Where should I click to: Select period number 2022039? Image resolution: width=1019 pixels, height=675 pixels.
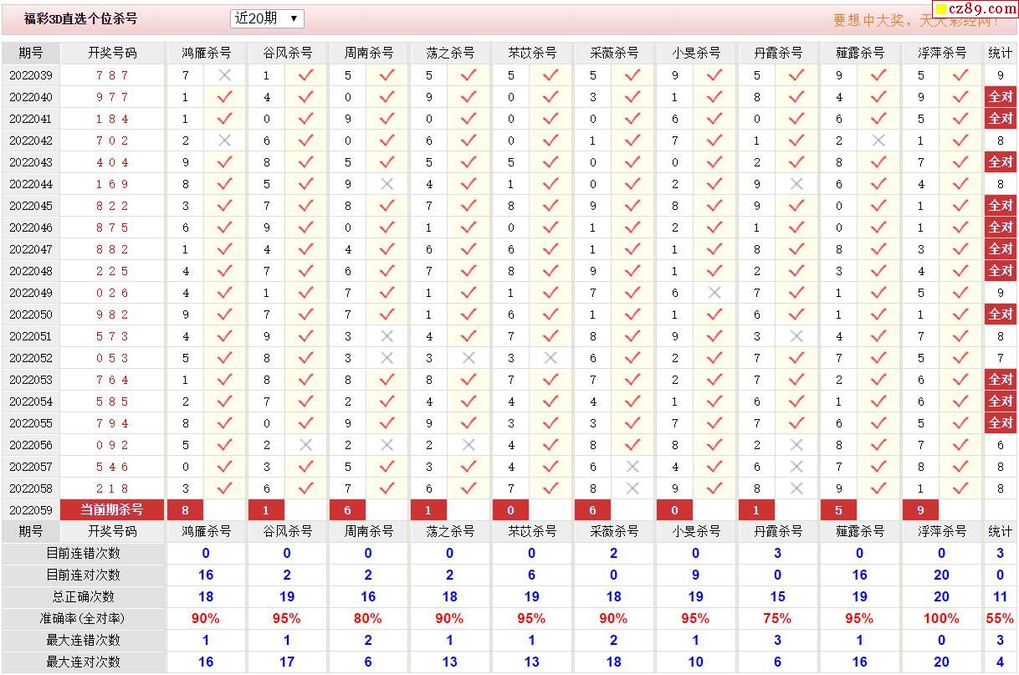pyautogui.click(x=31, y=75)
